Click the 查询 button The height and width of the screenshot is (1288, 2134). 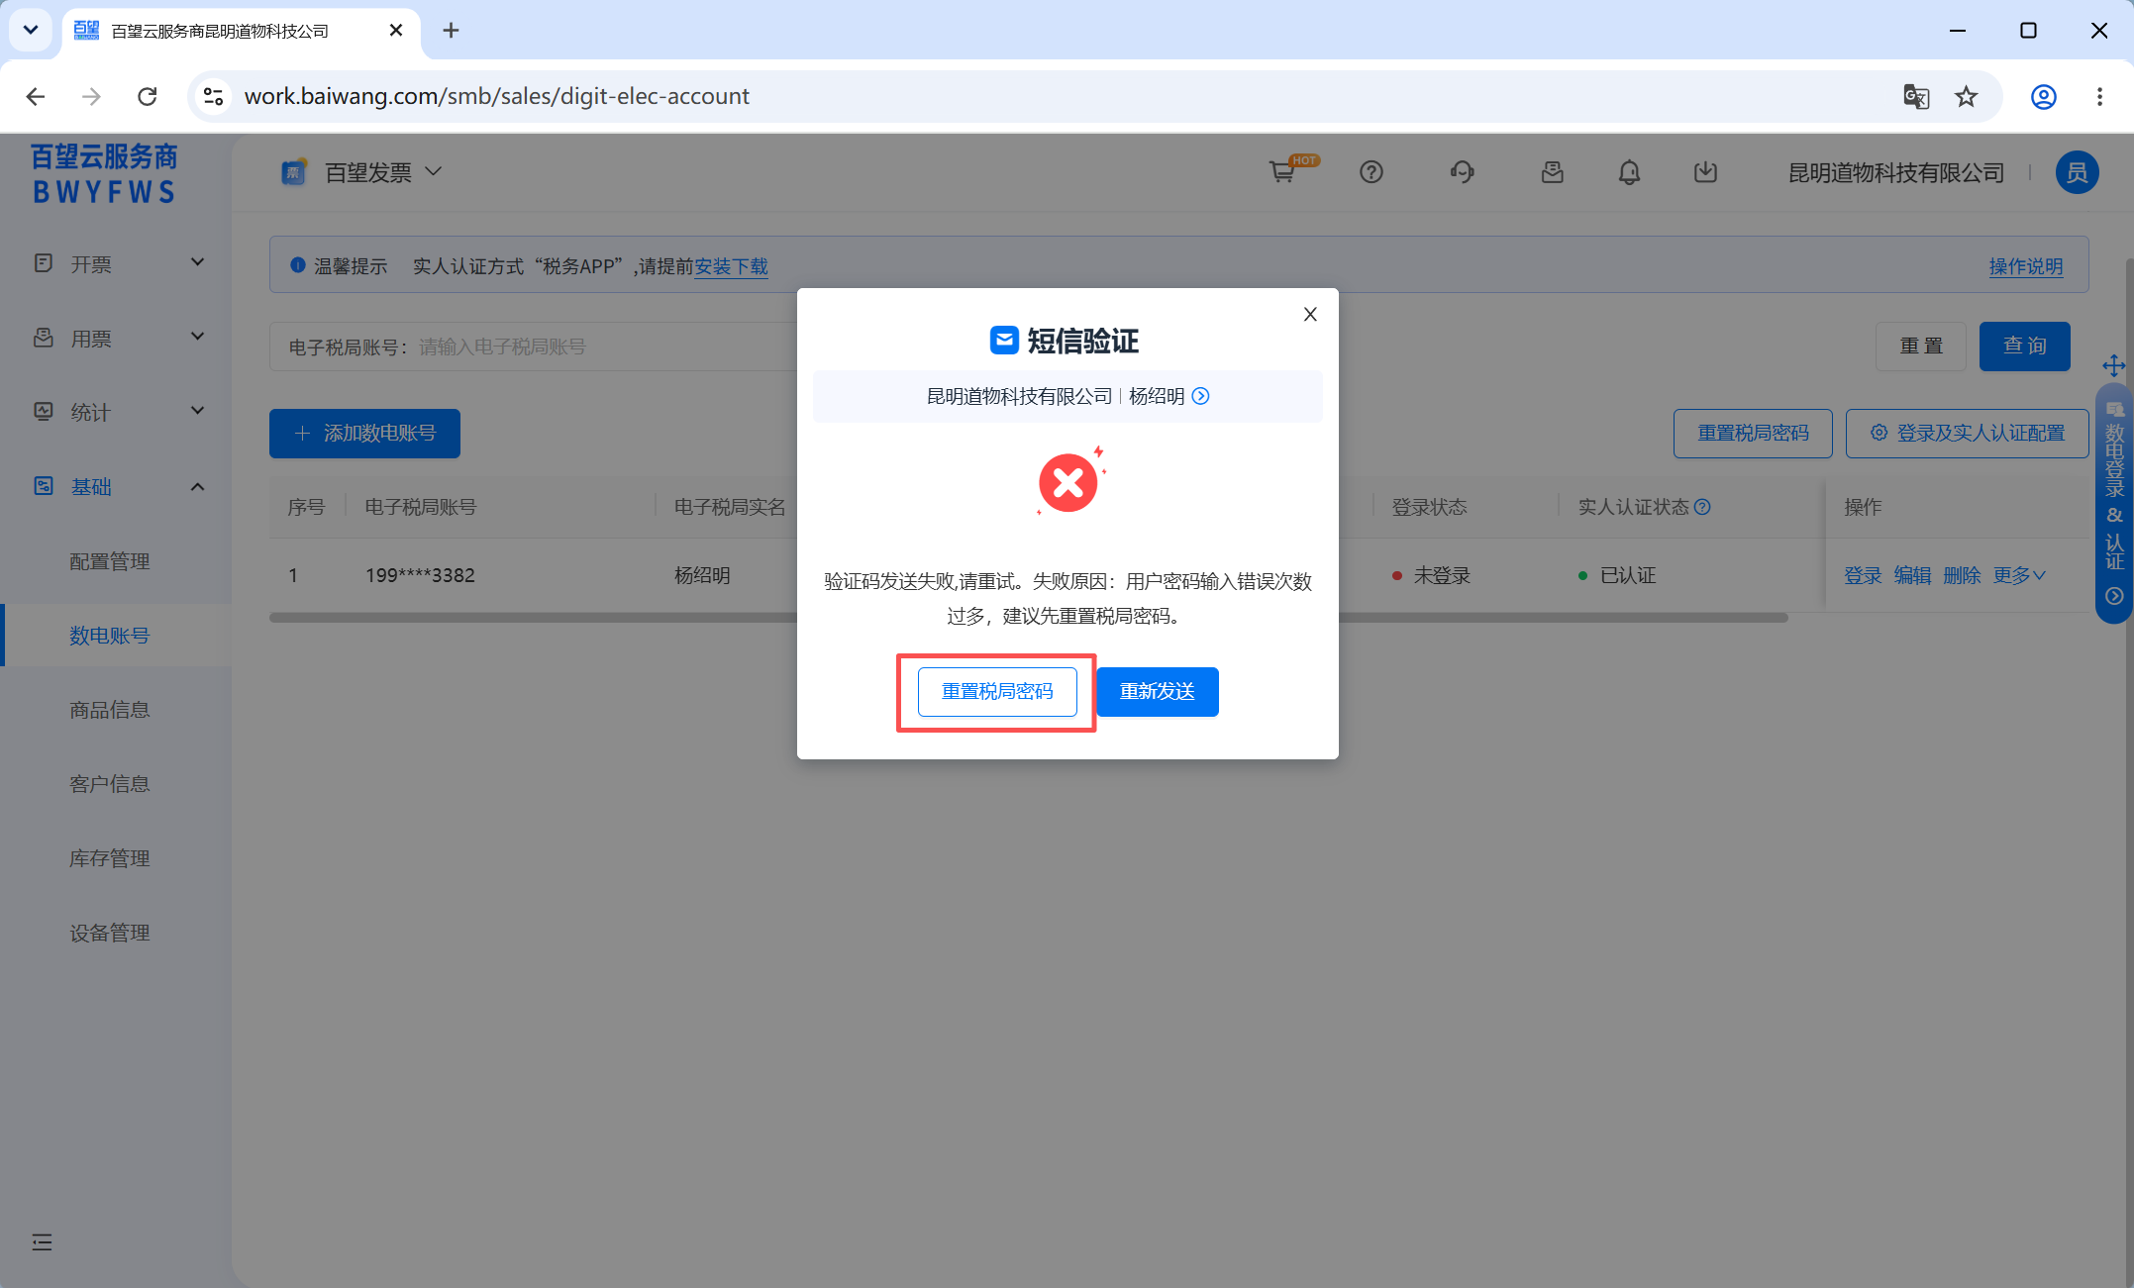coord(2024,347)
